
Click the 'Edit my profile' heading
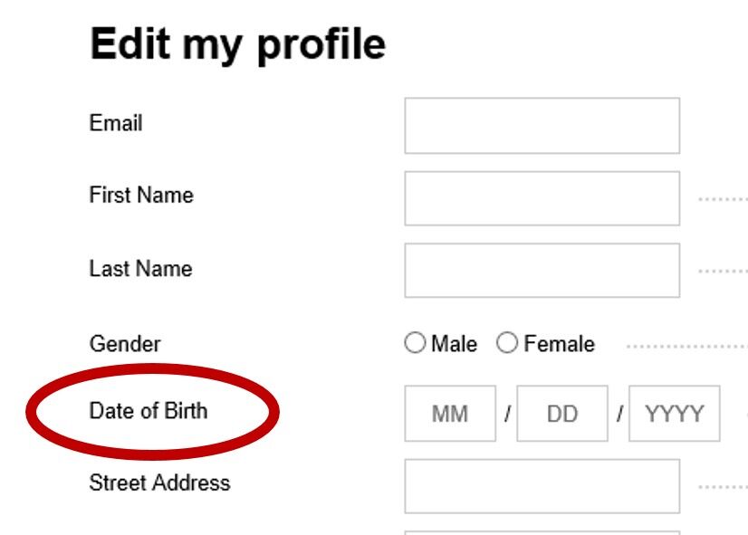click(238, 44)
